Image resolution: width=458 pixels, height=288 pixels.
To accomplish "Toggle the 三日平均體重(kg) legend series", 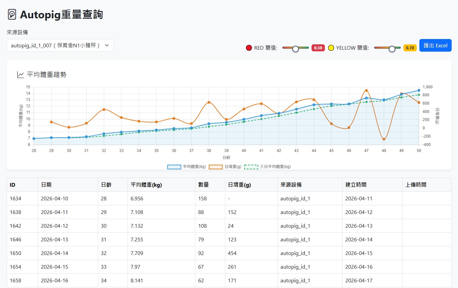I will pyautogui.click(x=267, y=167).
